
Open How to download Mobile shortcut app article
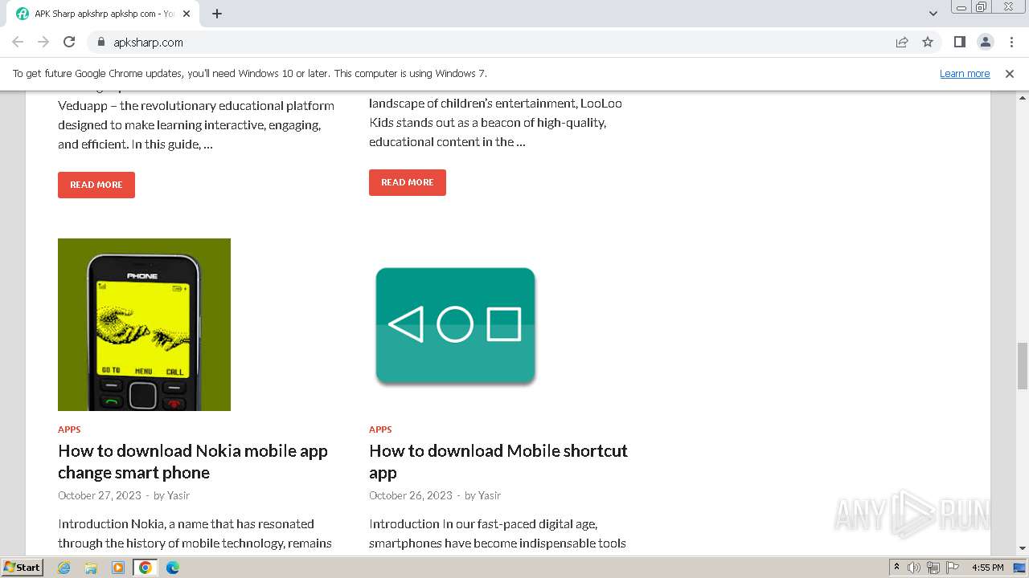(498, 462)
